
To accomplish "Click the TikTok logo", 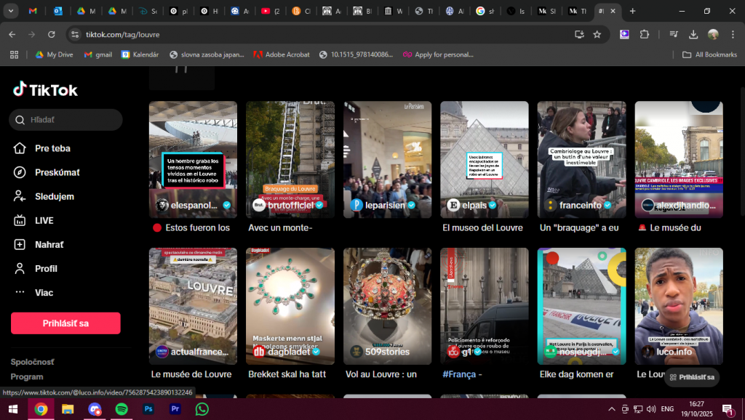I will pos(45,89).
